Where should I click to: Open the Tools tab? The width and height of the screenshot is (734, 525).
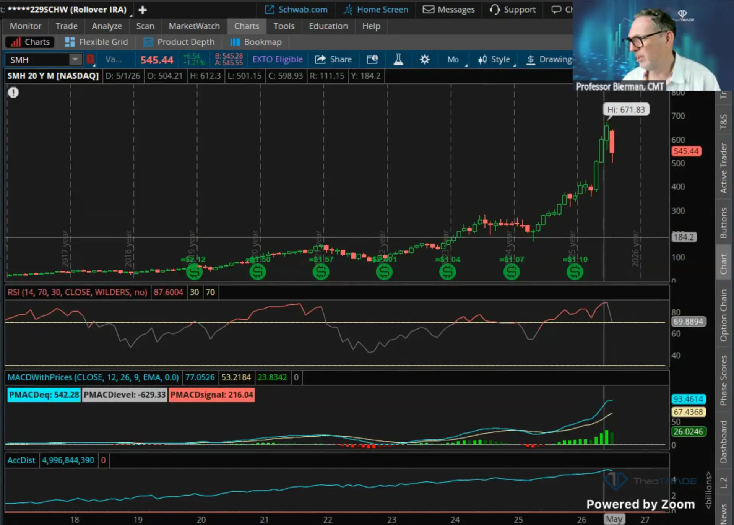[x=284, y=26]
